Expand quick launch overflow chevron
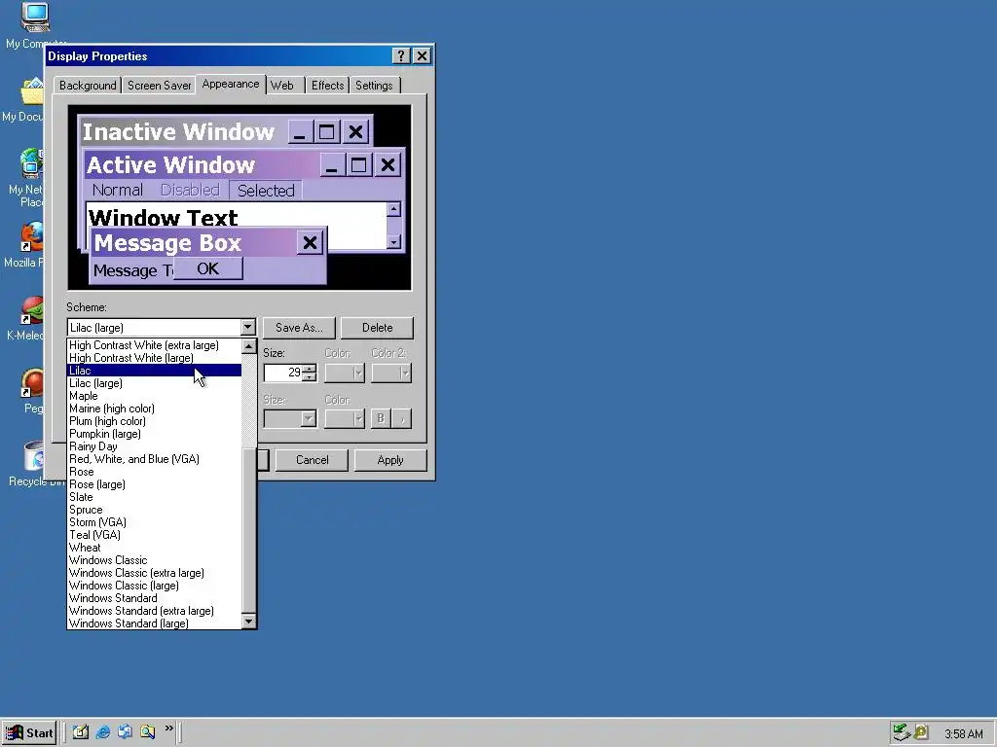The image size is (997, 747). tap(169, 729)
